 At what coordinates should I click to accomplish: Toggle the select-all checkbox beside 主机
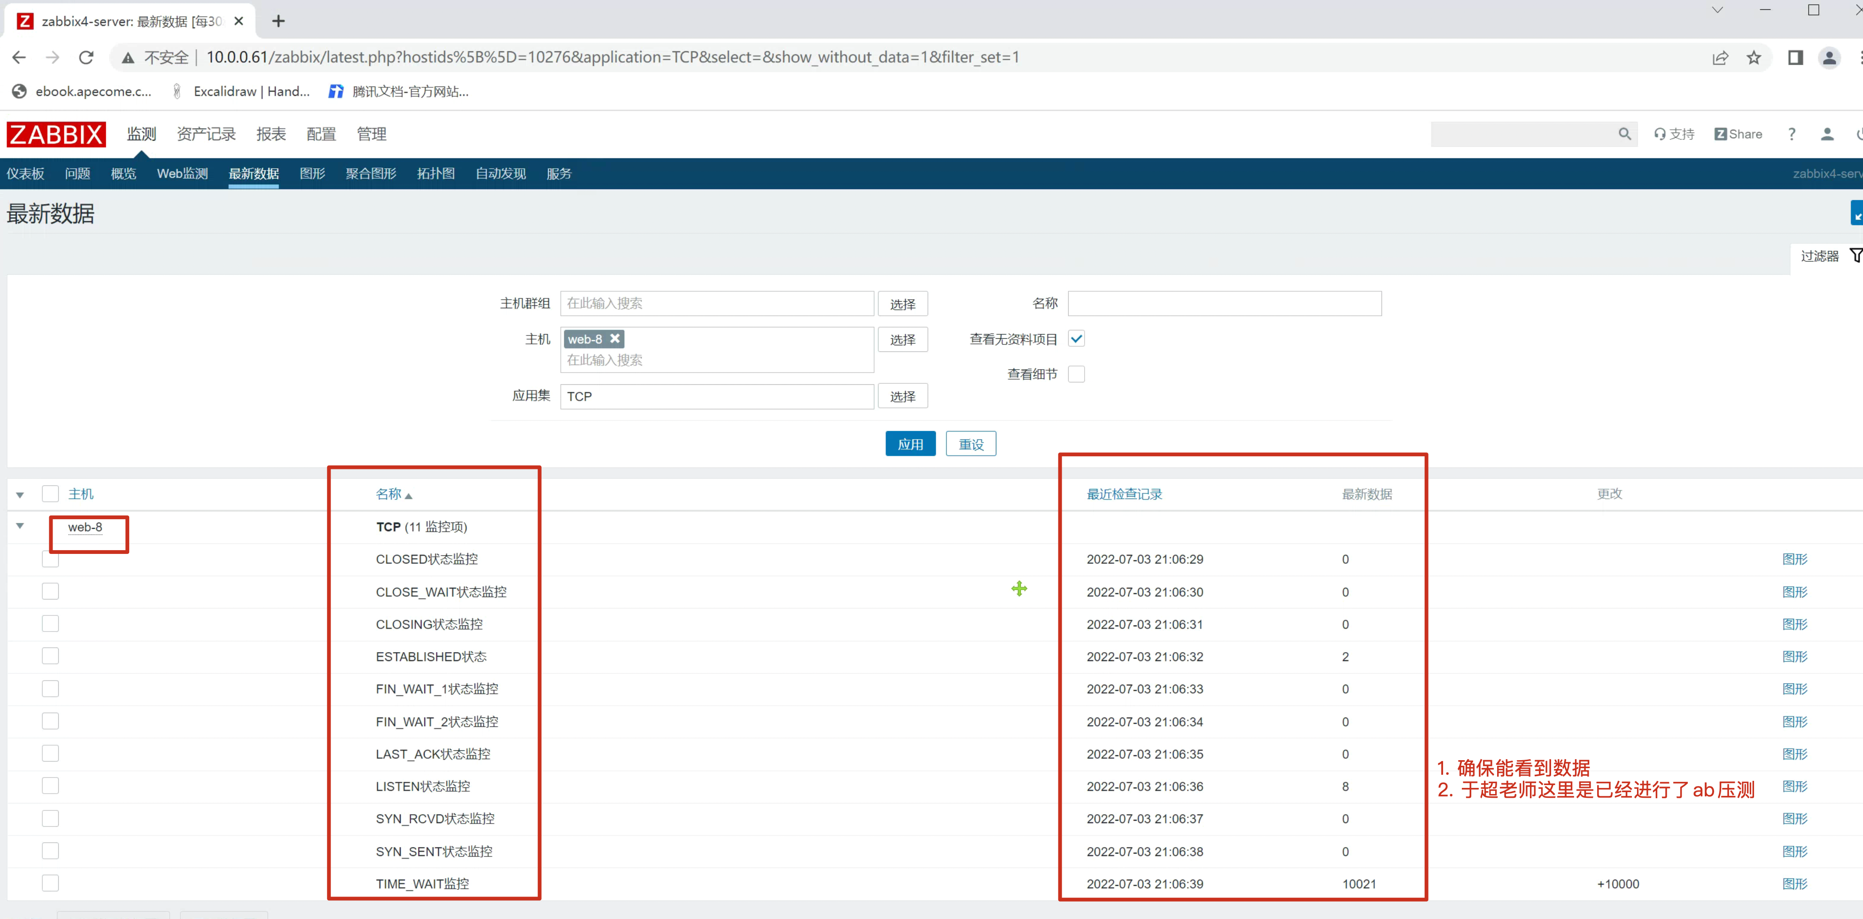[50, 493]
